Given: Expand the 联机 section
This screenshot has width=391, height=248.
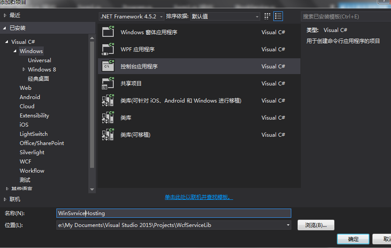Looking at the screenshot, I should point(5,199).
